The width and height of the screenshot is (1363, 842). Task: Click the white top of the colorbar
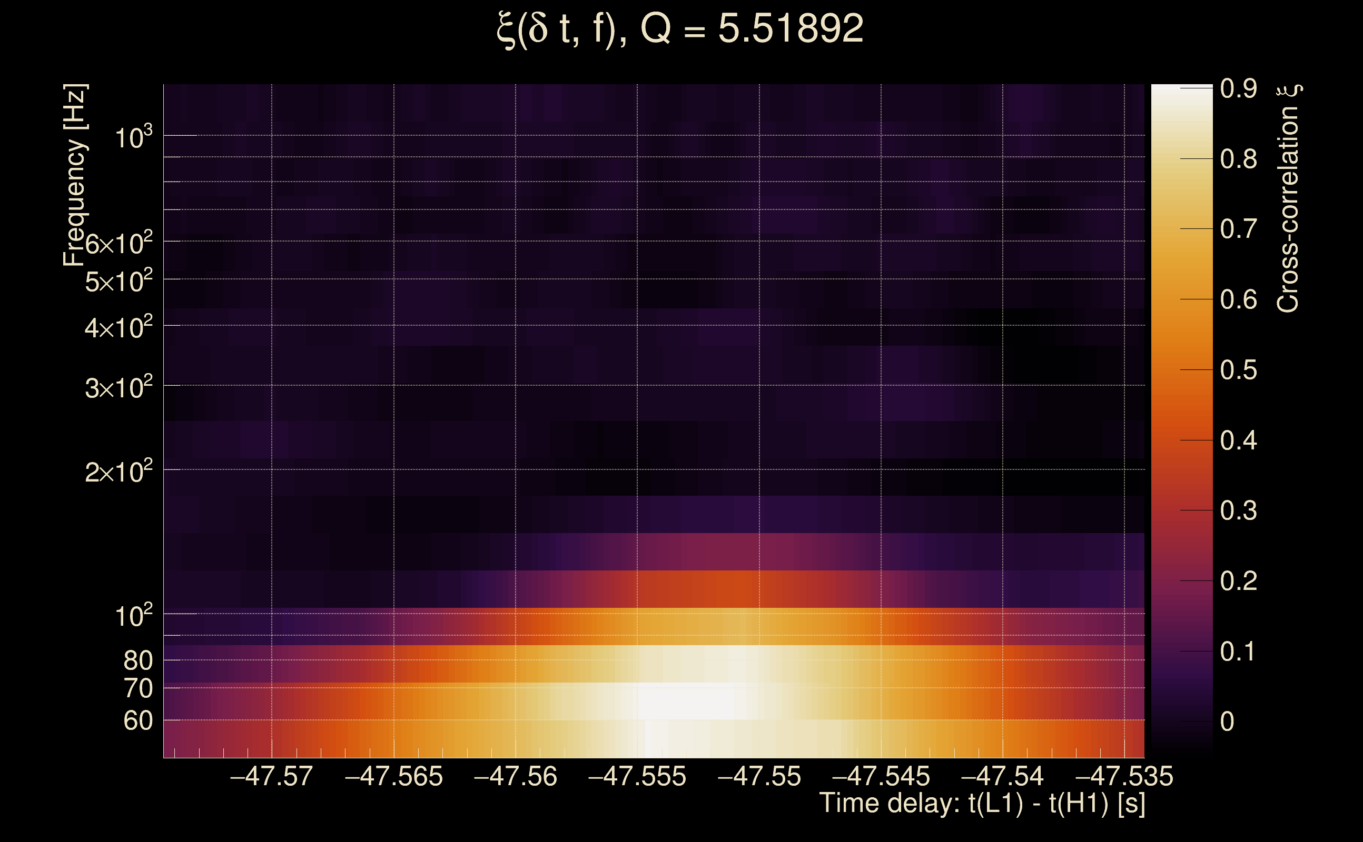click(x=1181, y=95)
